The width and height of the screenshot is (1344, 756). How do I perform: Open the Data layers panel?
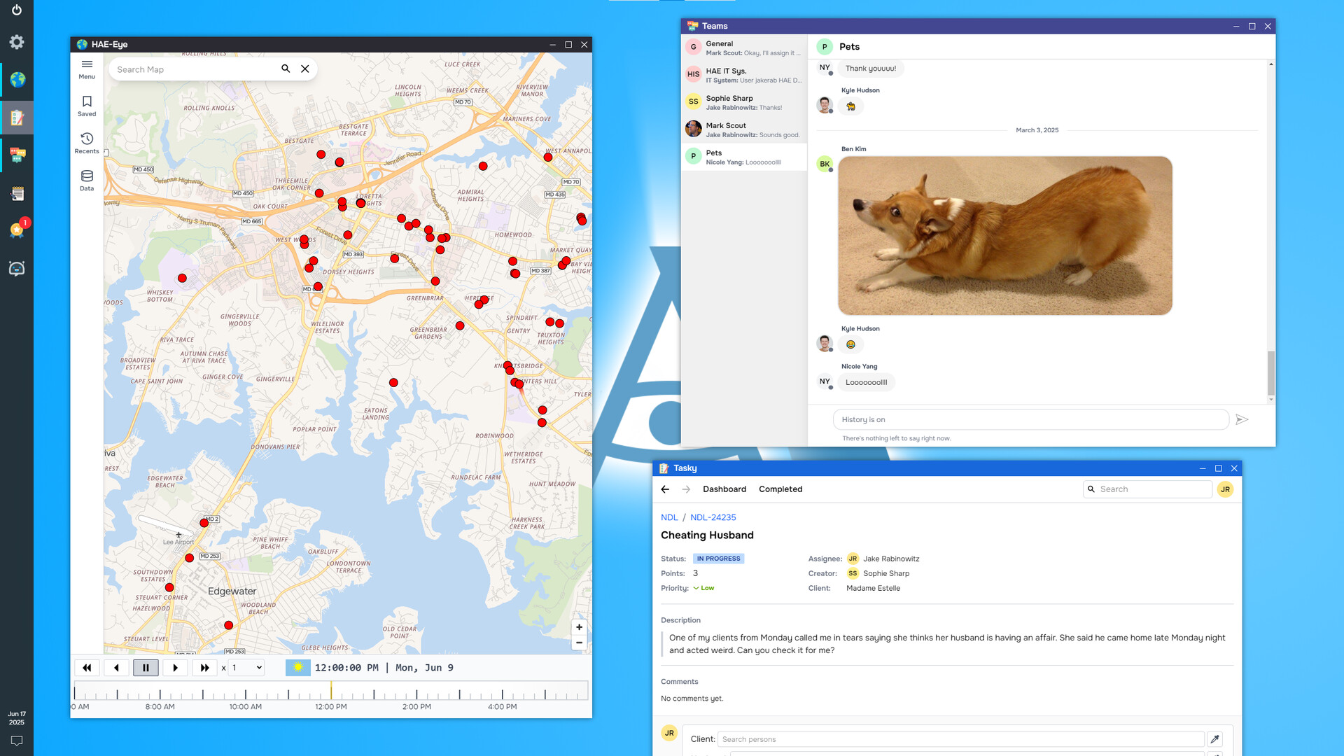(x=87, y=180)
